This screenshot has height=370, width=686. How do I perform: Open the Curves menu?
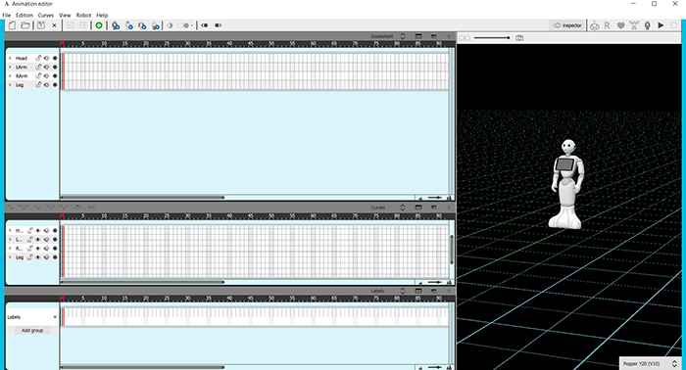tap(46, 15)
